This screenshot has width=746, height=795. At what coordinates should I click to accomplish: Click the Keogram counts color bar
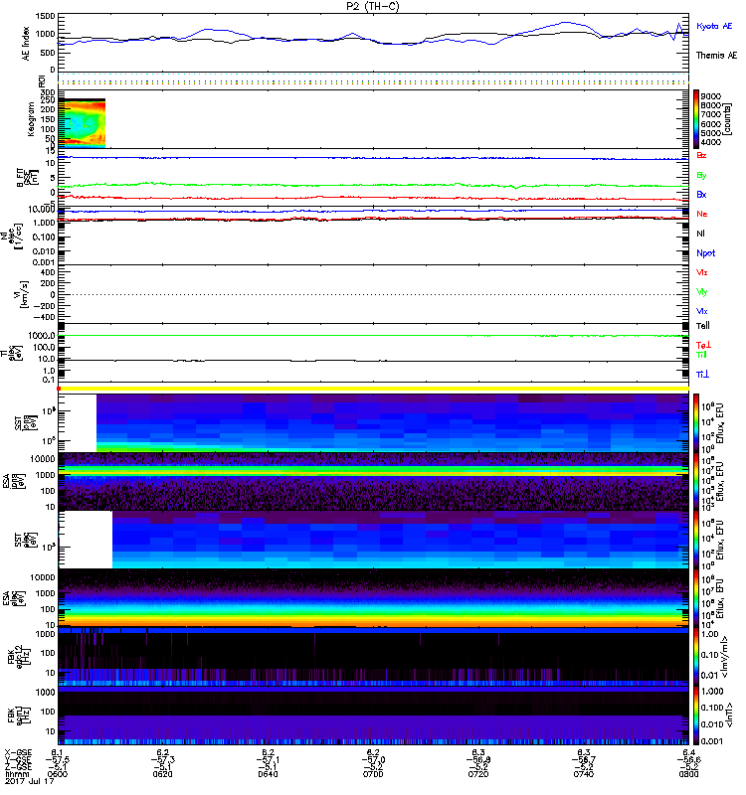pos(696,119)
